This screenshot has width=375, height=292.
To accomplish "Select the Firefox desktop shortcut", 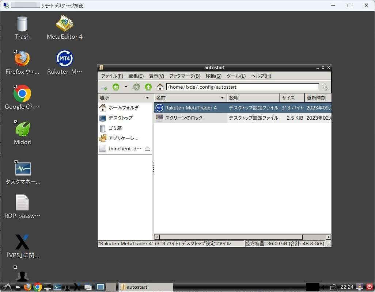I will pos(22,62).
